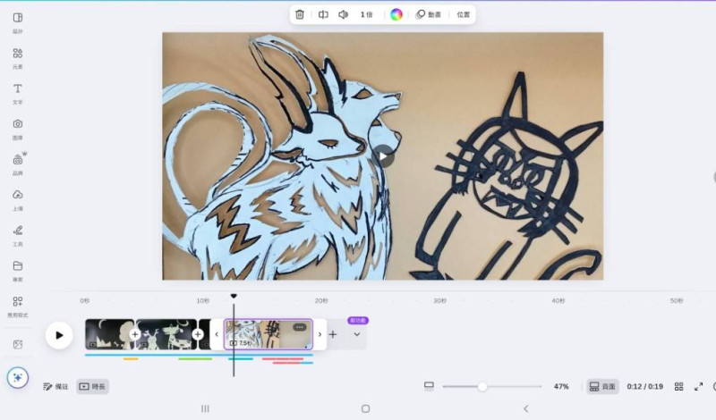
Task: Select the highlighted 7.5 second clip
Action: click(x=268, y=334)
